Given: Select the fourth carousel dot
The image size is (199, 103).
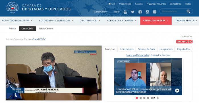Looking at the screenshot, I should tap(148, 98).
